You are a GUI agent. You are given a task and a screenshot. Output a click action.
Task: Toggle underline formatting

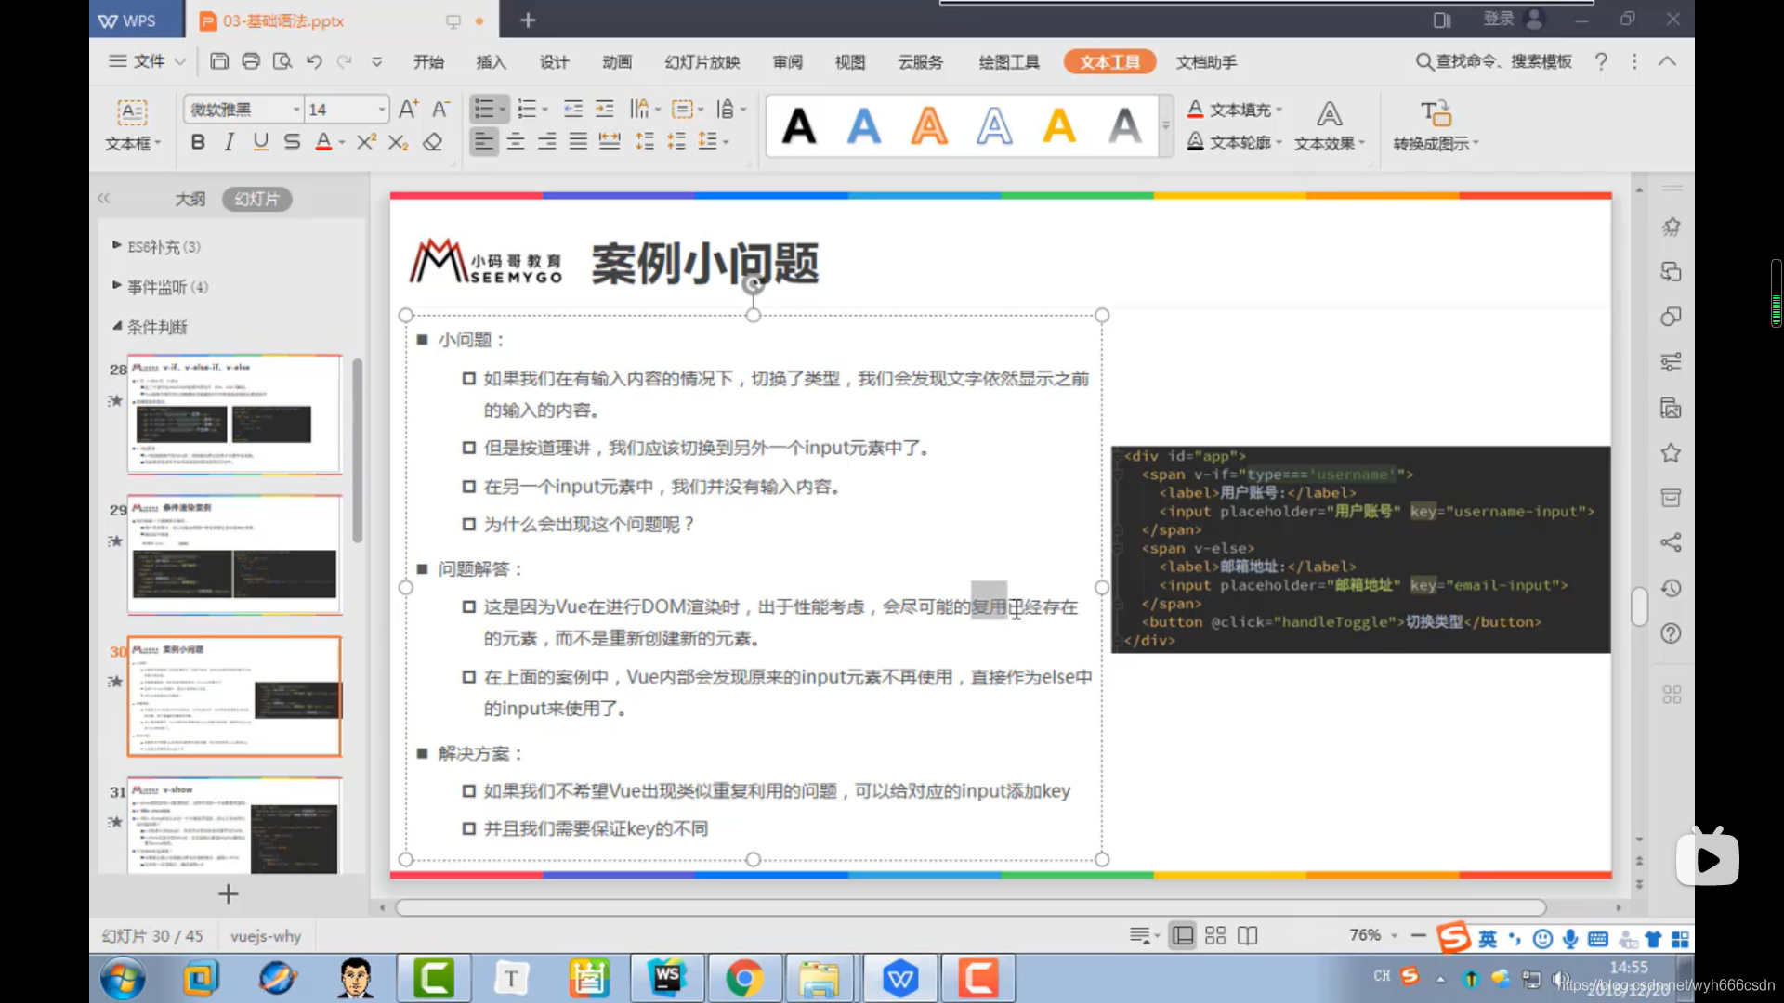point(260,141)
